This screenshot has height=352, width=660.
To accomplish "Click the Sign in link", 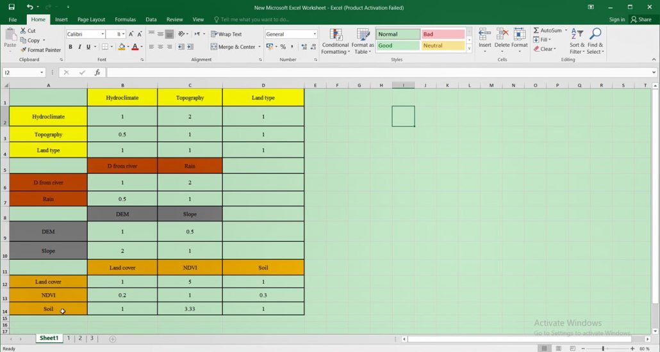I will pyautogui.click(x=616, y=20).
